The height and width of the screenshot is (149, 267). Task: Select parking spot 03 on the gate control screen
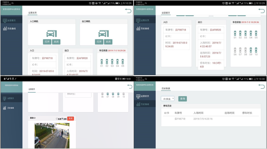[x=112, y=63]
